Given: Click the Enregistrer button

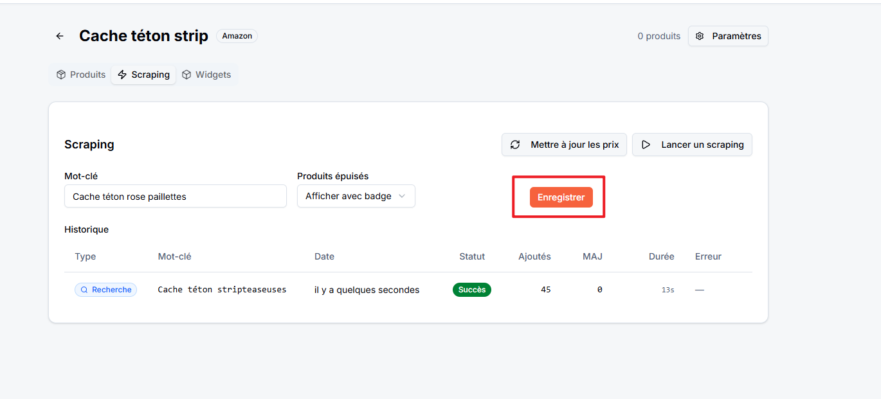Looking at the screenshot, I should point(561,197).
